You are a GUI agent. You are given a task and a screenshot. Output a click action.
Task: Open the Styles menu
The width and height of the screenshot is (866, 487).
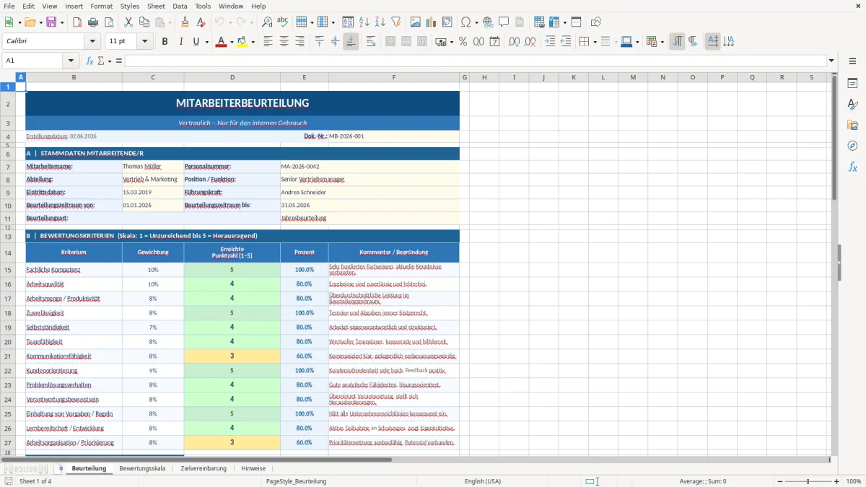click(130, 6)
